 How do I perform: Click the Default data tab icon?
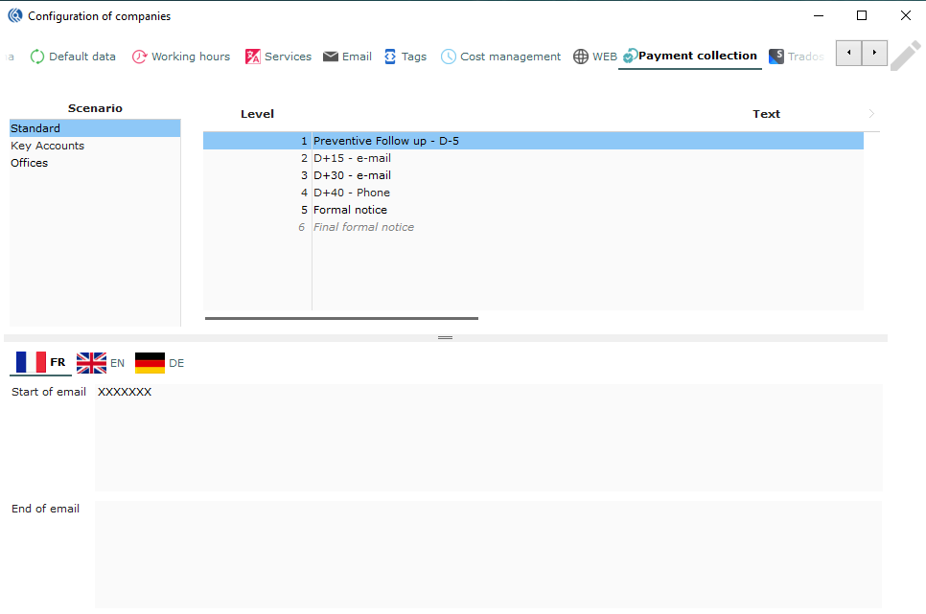click(x=37, y=57)
